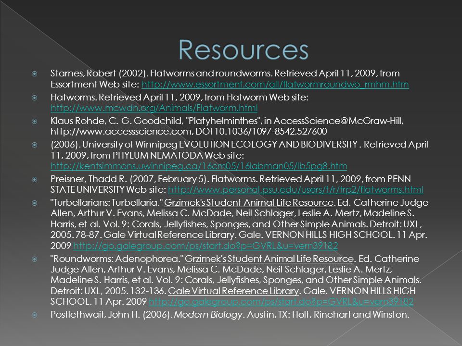
Task: Click "Gale Virtual Reference Library" after 132-136
Action: tap(233, 291)
